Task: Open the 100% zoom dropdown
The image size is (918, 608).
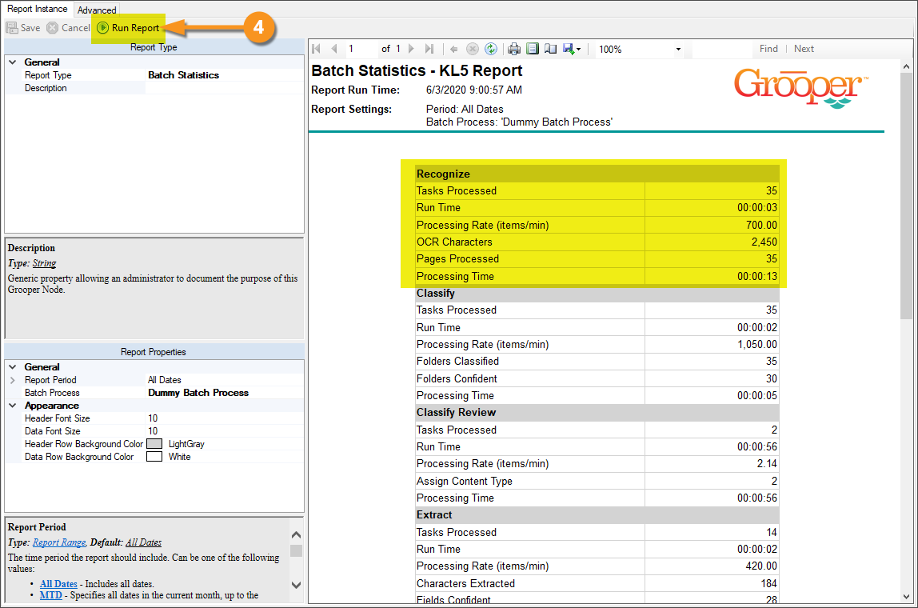Action: 678,50
